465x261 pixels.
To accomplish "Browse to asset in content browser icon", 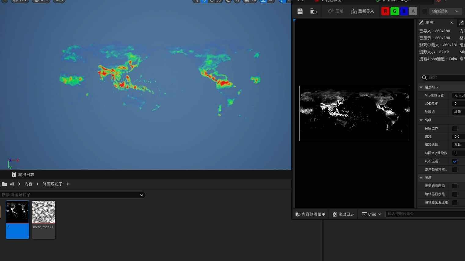I will tap(314, 11).
